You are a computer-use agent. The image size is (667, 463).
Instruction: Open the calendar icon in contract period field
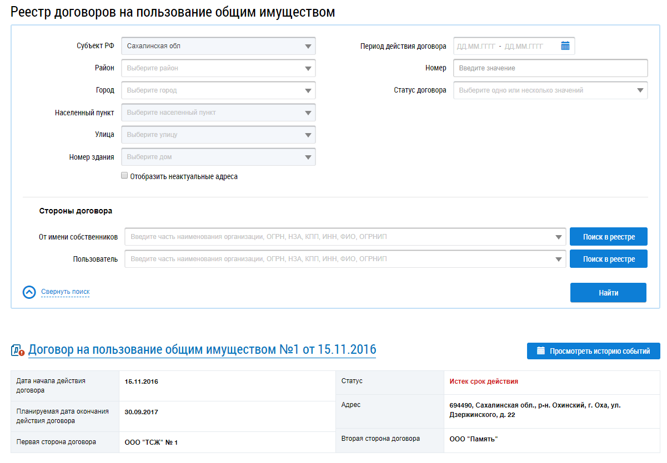point(565,46)
